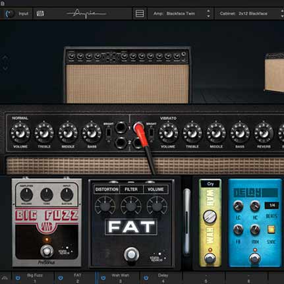Click the Normal channel Bass knob
This screenshot has width=284, height=284.
point(92,133)
